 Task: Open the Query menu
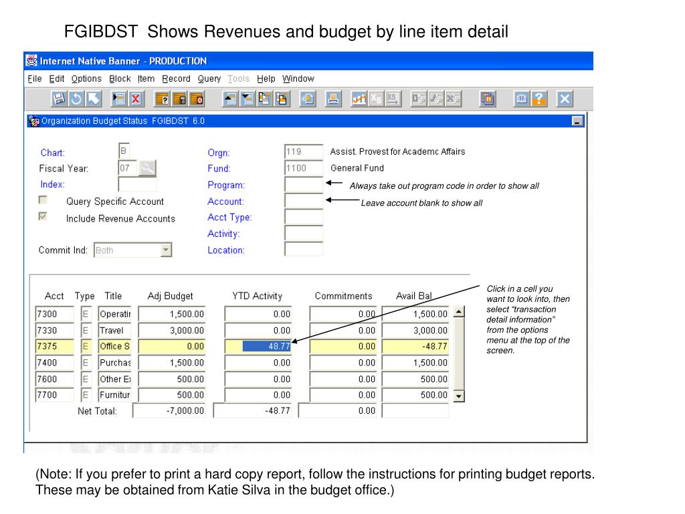(x=209, y=79)
